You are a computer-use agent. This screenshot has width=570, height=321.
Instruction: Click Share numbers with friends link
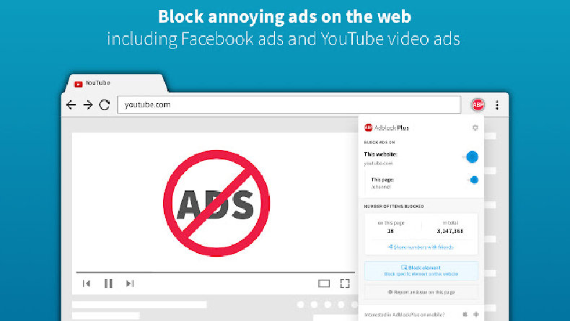tap(421, 247)
